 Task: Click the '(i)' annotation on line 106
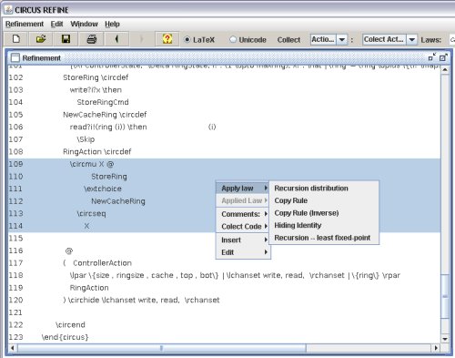coord(212,127)
